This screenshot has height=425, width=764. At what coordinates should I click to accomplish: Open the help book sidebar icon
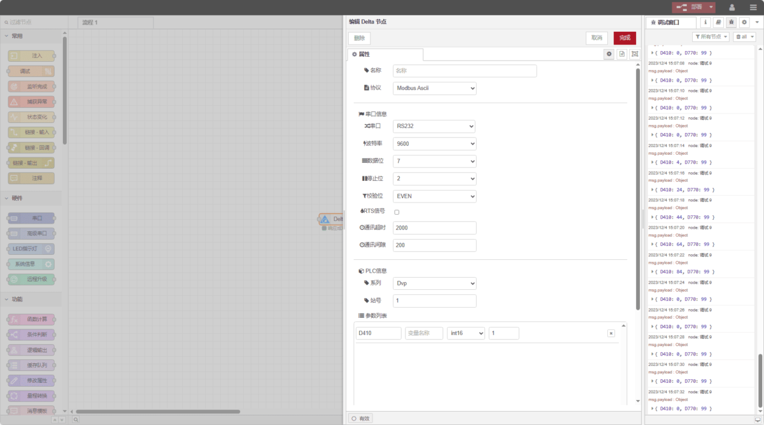(718, 22)
